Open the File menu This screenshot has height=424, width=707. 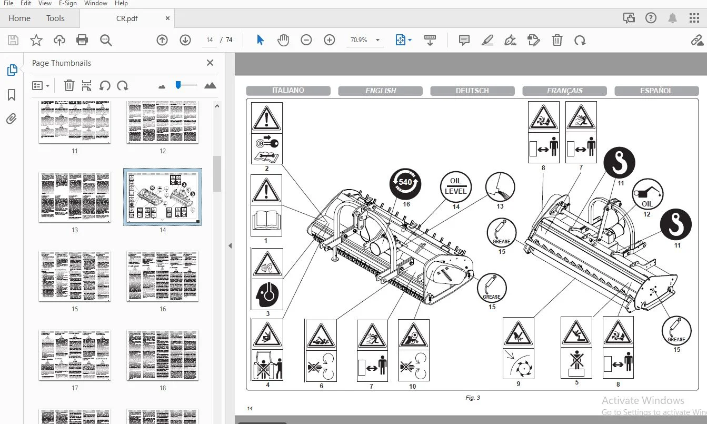(x=8, y=3)
